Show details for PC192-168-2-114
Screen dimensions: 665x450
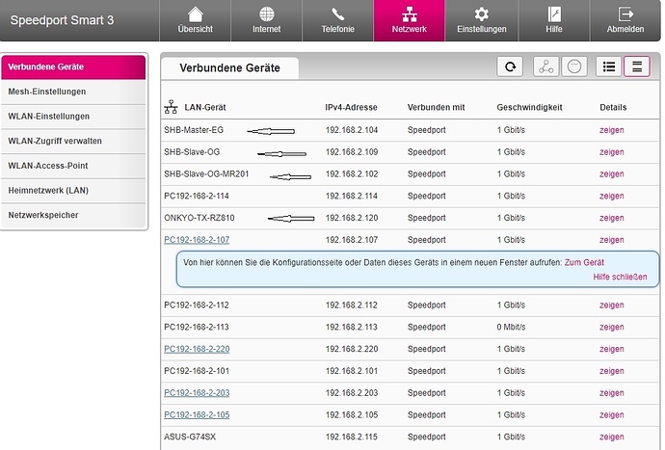coord(612,196)
